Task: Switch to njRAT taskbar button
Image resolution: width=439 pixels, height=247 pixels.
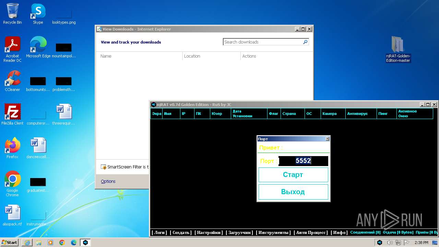Action: tap(85, 243)
